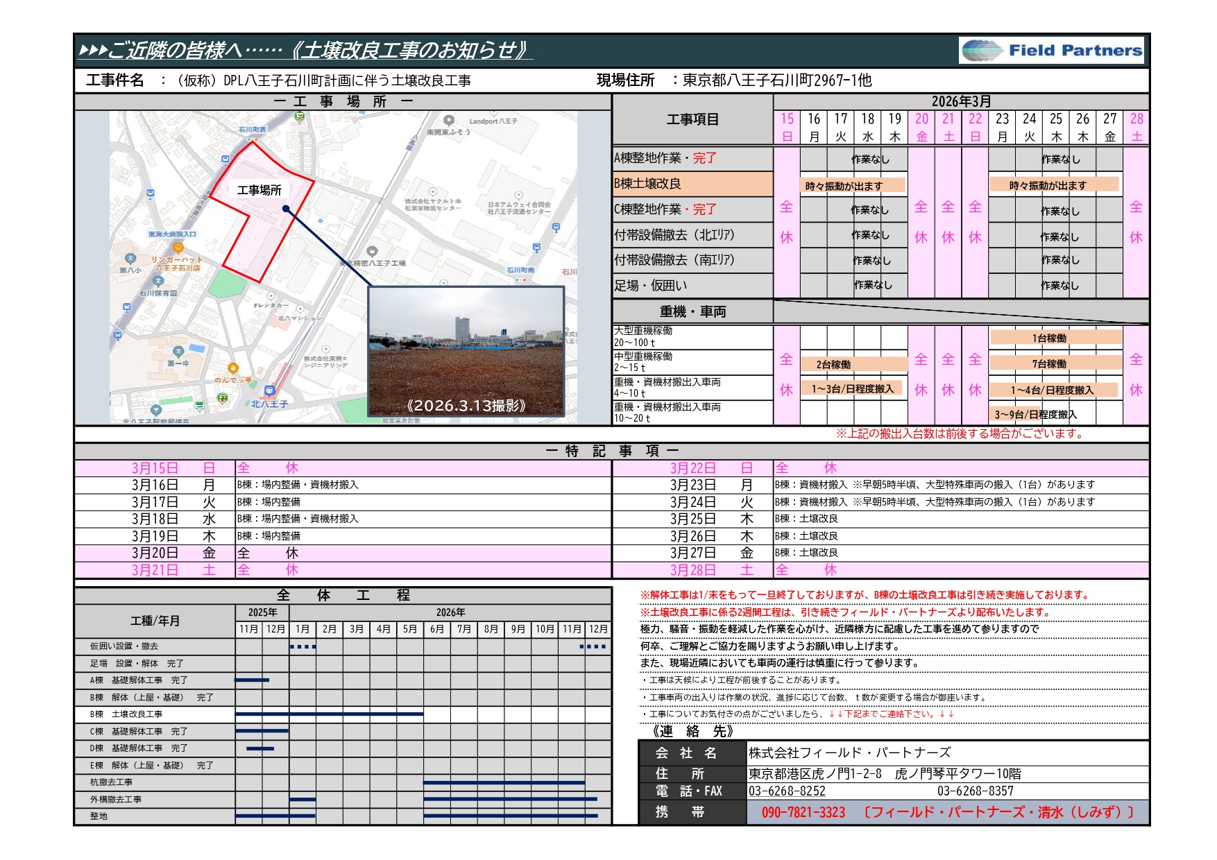Click the Field Partners logo
Screen dimensions: 1217x860
[x=1050, y=51]
